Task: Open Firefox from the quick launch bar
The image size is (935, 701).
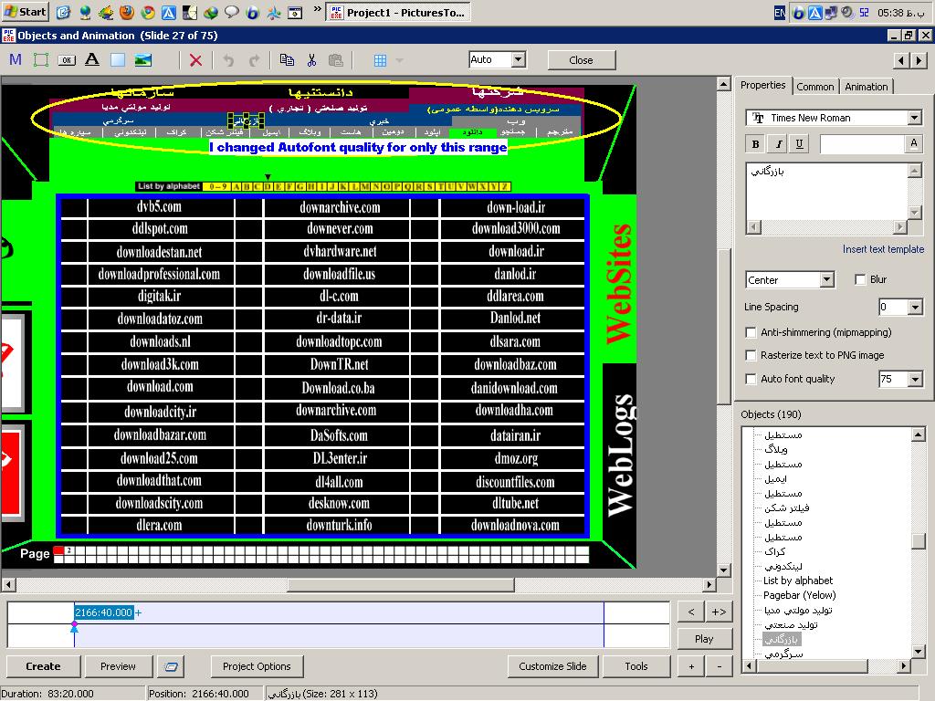Action: click(x=126, y=12)
